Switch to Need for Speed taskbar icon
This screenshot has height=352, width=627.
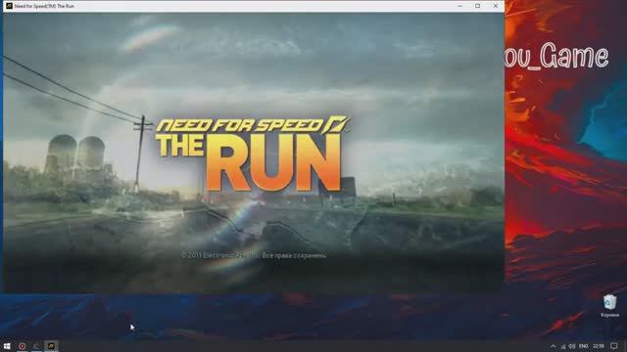51,346
